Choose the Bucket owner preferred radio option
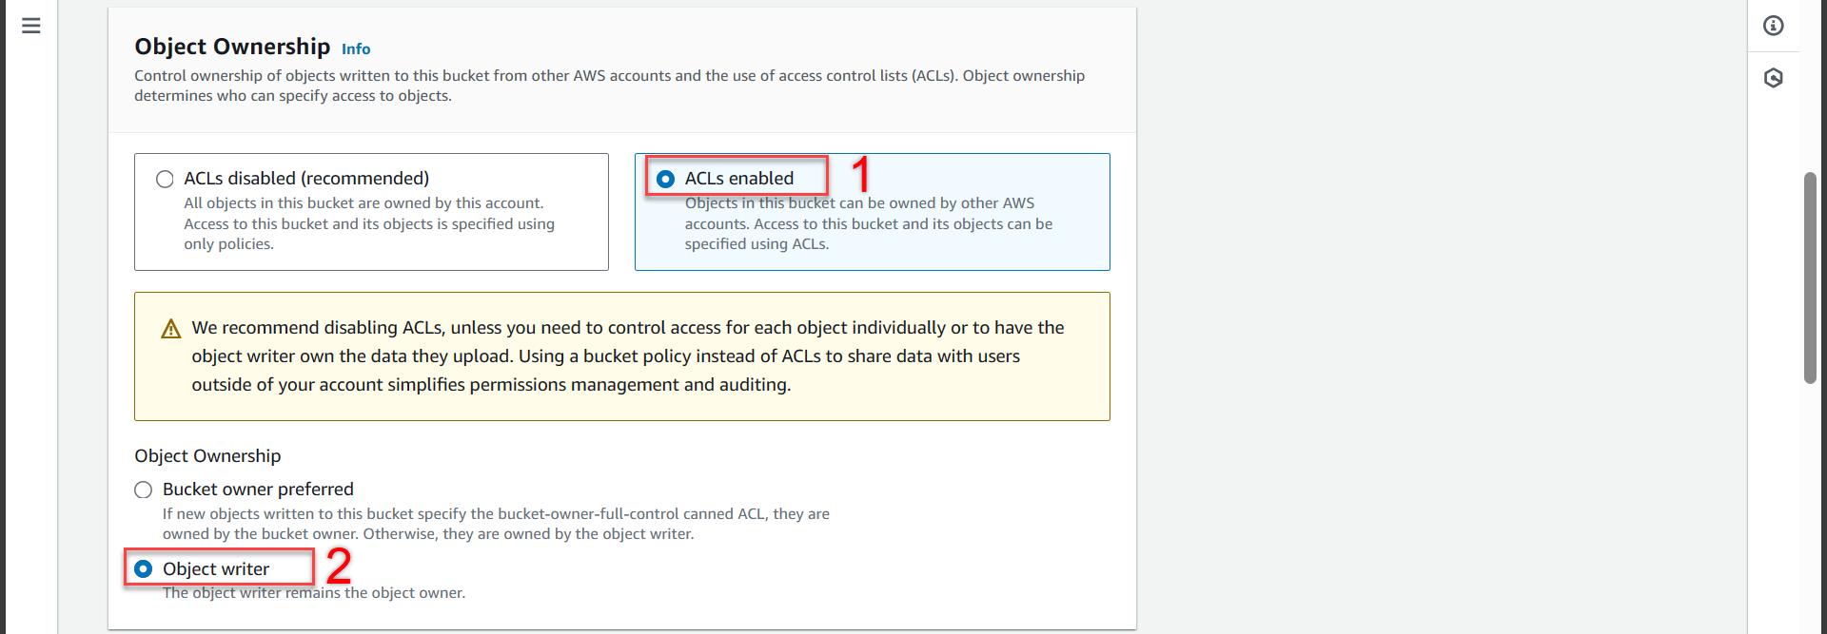The height and width of the screenshot is (634, 1827). point(144,490)
